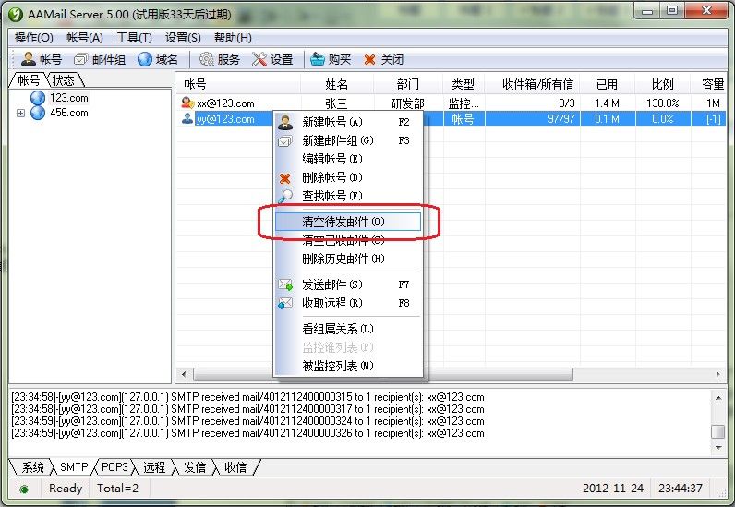This screenshot has width=735, height=507.
Task: Sort by the 帐号 column header
Action: coord(239,84)
